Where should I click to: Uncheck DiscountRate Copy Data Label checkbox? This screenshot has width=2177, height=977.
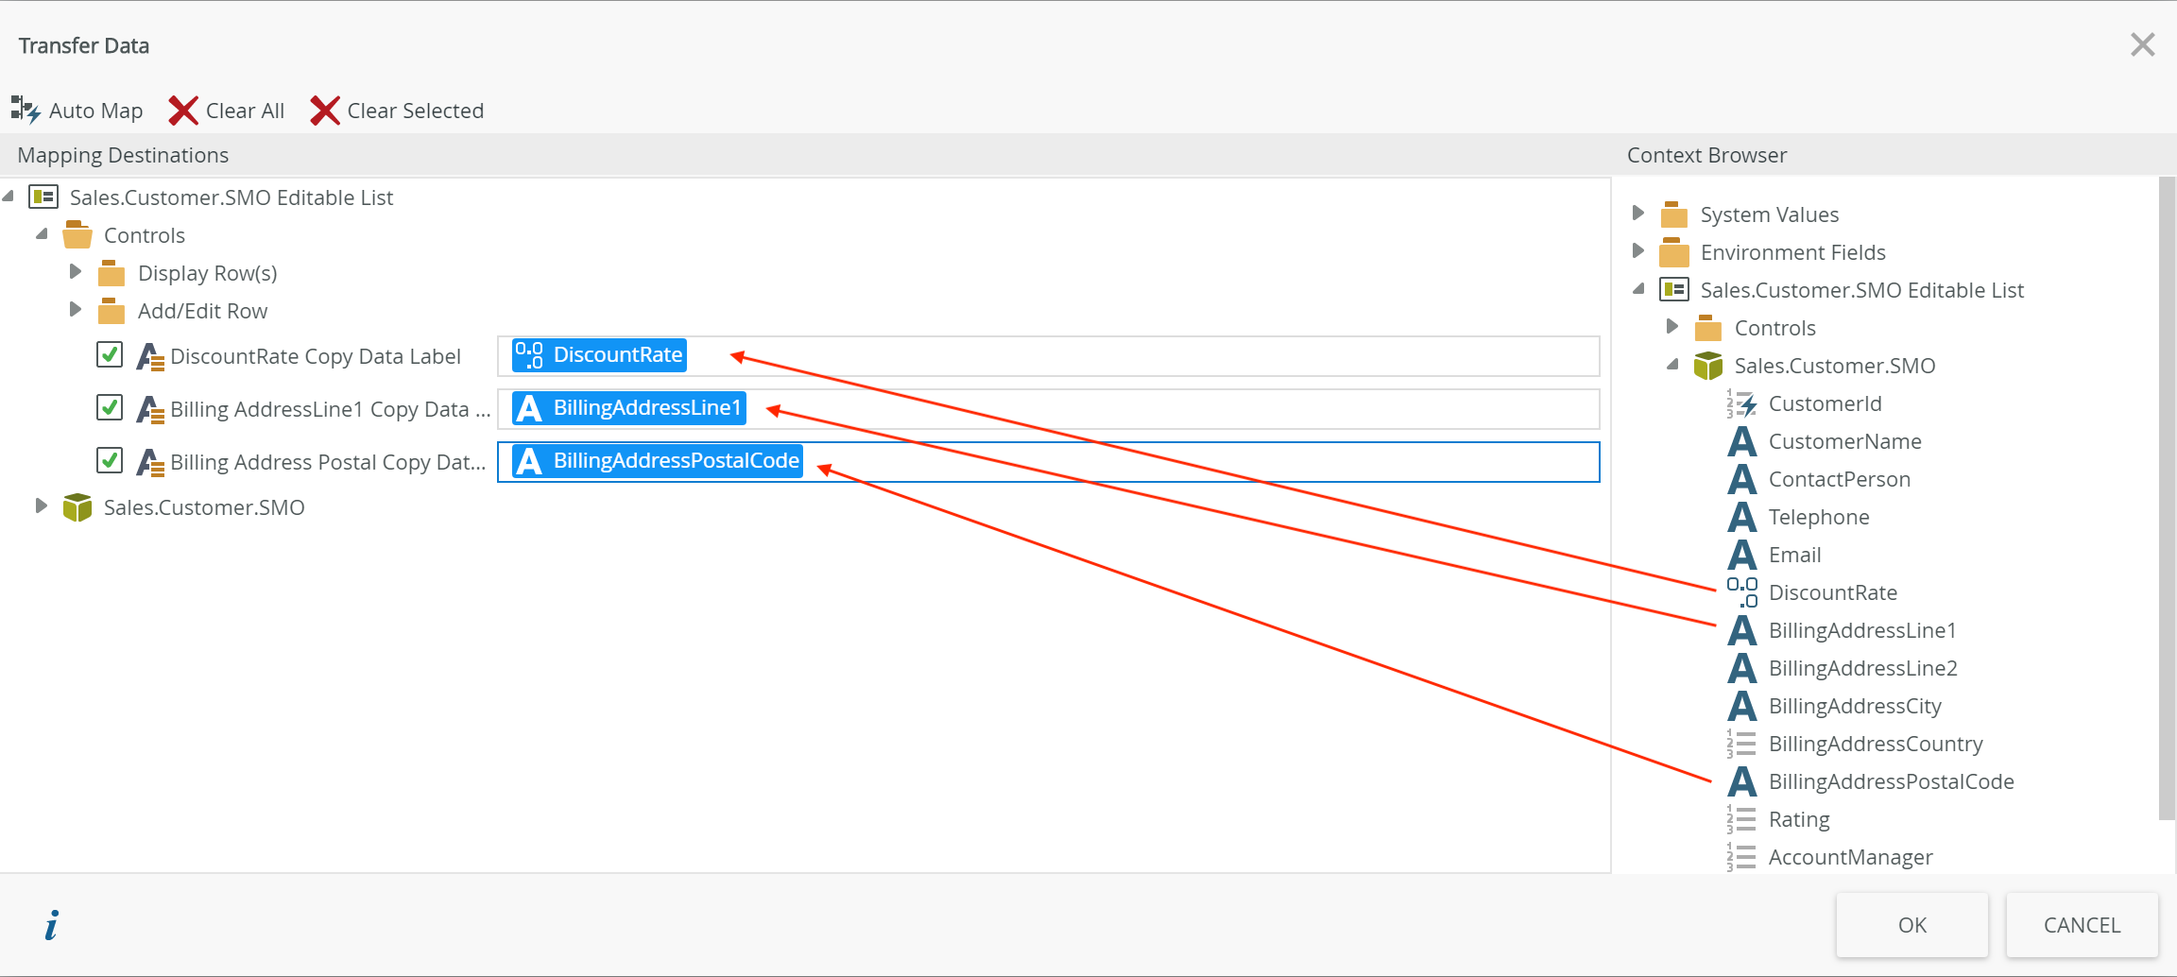110,354
